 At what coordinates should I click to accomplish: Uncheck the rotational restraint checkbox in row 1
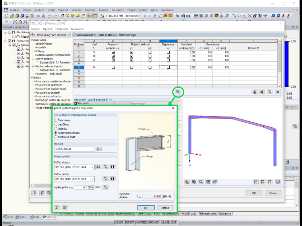point(132,52)
